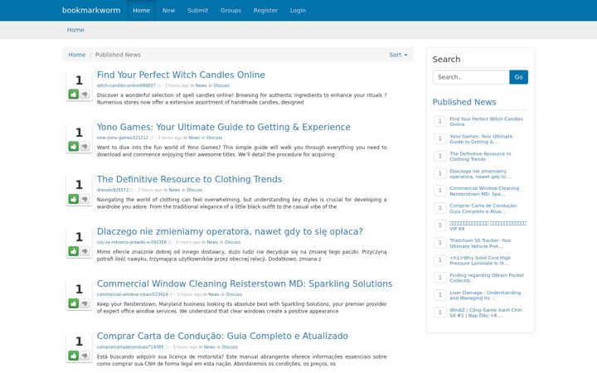Open Commercial Window Cleaning Reisterstown MD title
The image size is (597, 373).
click(x=245, y=283)
